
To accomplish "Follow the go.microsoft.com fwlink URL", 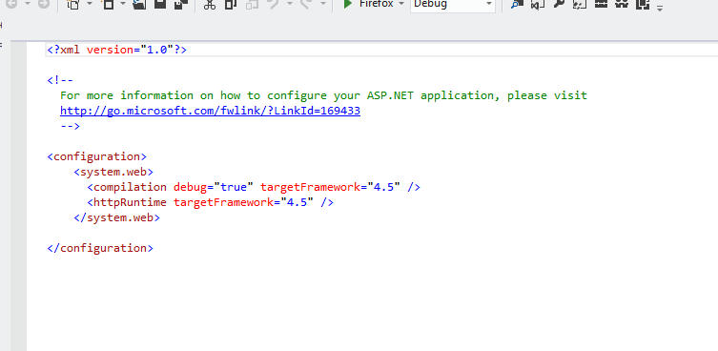I will [x=210, y=111].
